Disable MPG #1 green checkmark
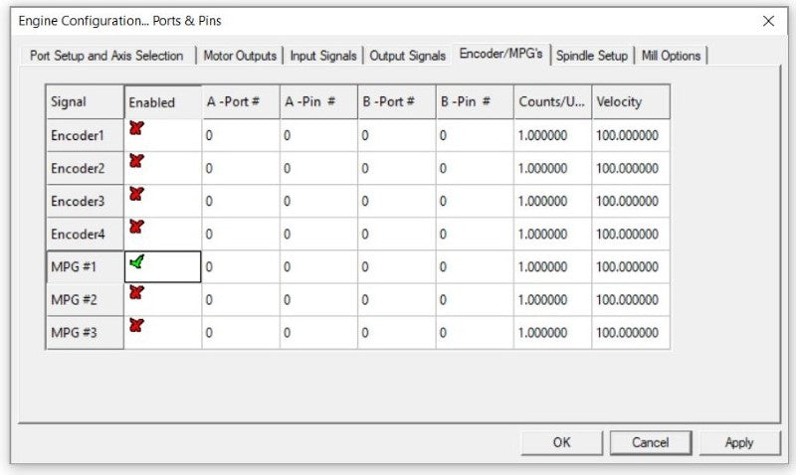 (x=136, y=261)
